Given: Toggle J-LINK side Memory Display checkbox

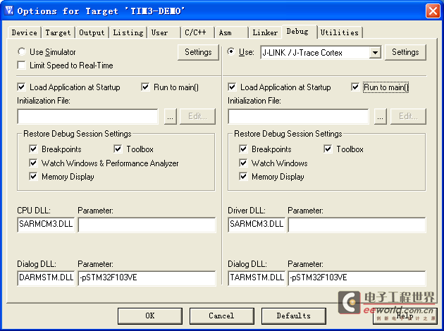Looking at the screenshot, I should pyautogui.click(x=243, y=176).
